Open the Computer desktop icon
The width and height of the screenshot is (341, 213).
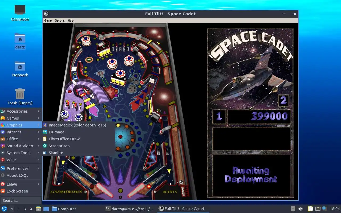pos(20,13)
